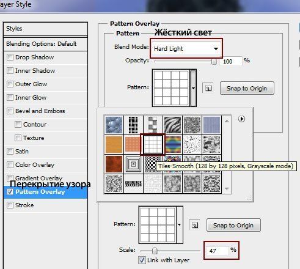Select the black woven pattern thumbnail
The width and height of the screenshot is (300, 269).
click(133, 125)
